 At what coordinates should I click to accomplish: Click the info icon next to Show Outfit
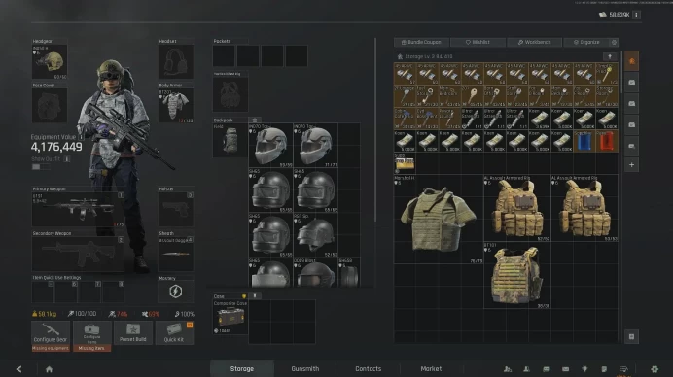pyautogui.click(x=67, y=159)
